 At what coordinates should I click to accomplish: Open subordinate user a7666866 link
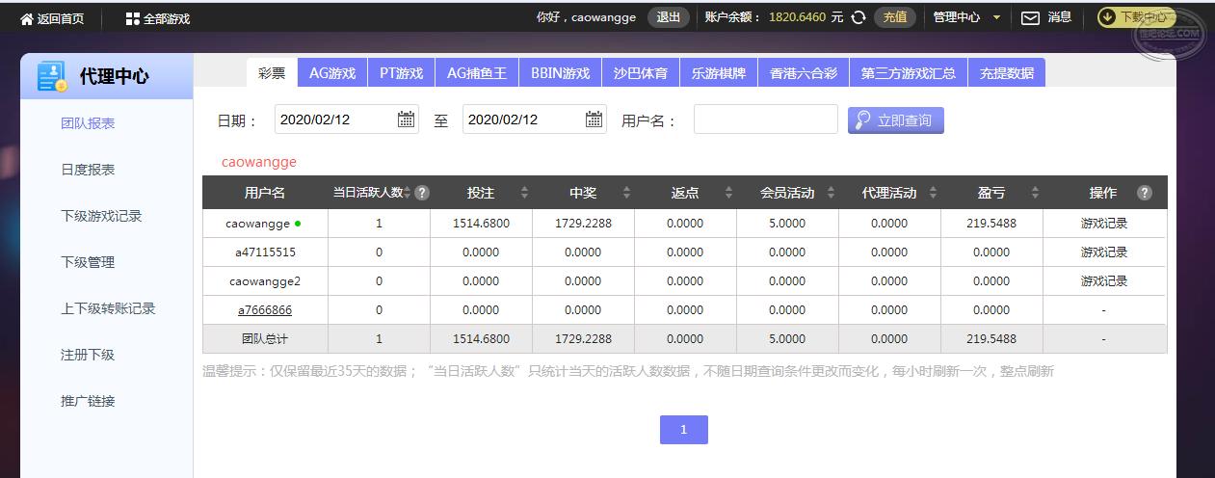pyautogui.click(x=264, y=310)
